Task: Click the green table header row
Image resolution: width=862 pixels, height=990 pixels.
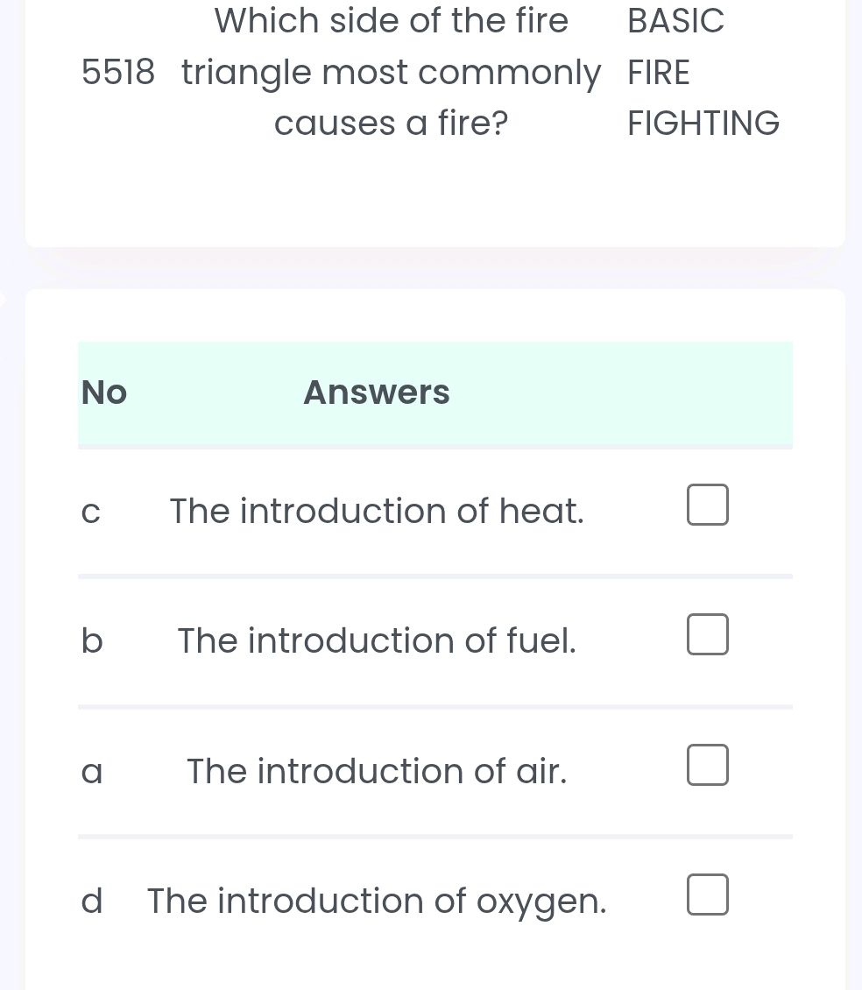Action: pos(435,392)
